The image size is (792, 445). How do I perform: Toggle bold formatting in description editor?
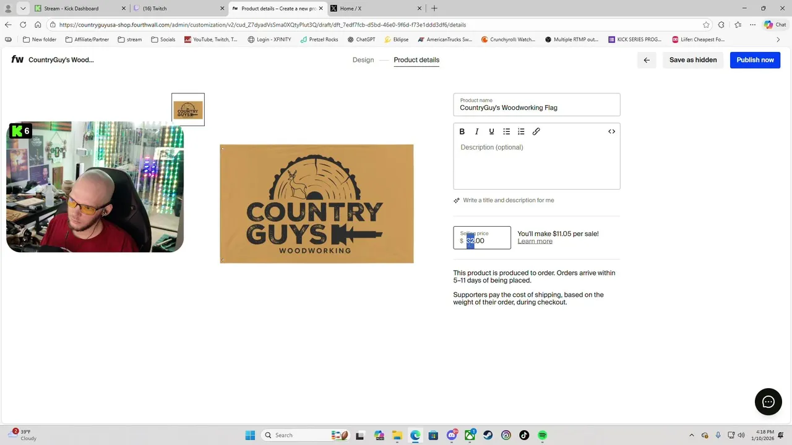point(462,132)
